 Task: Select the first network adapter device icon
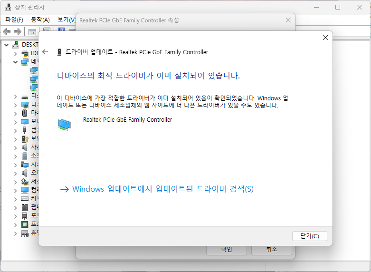point(34,70)
